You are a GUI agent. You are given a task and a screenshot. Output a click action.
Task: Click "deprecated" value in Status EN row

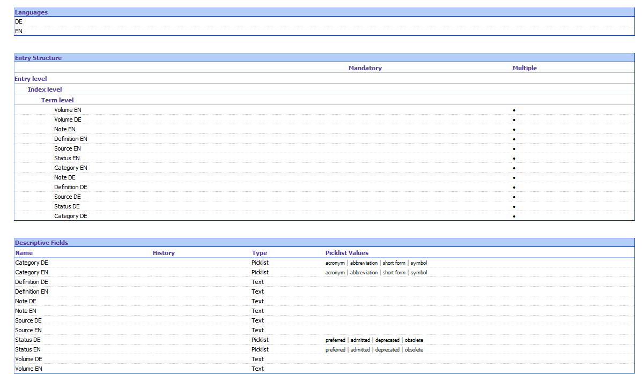pos(387,350)
